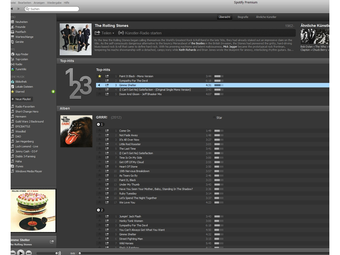Open Radio in the sidebar
Viewport: 340px width, 255px height.
point(19,64)
